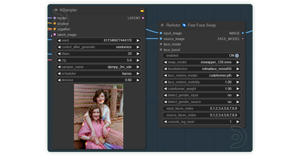Click the face_model input socket
305x156 pixels.
point(161,44)
